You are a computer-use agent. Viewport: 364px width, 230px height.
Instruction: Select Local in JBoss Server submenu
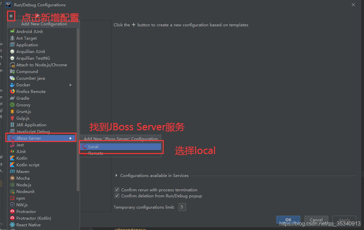120,146
